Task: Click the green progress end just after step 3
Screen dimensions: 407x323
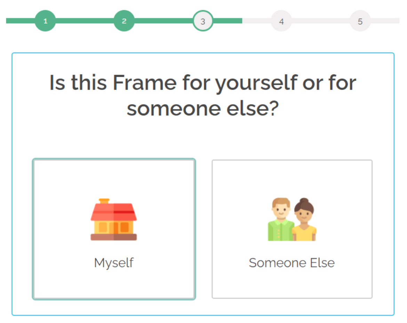Action: [228, 21]
